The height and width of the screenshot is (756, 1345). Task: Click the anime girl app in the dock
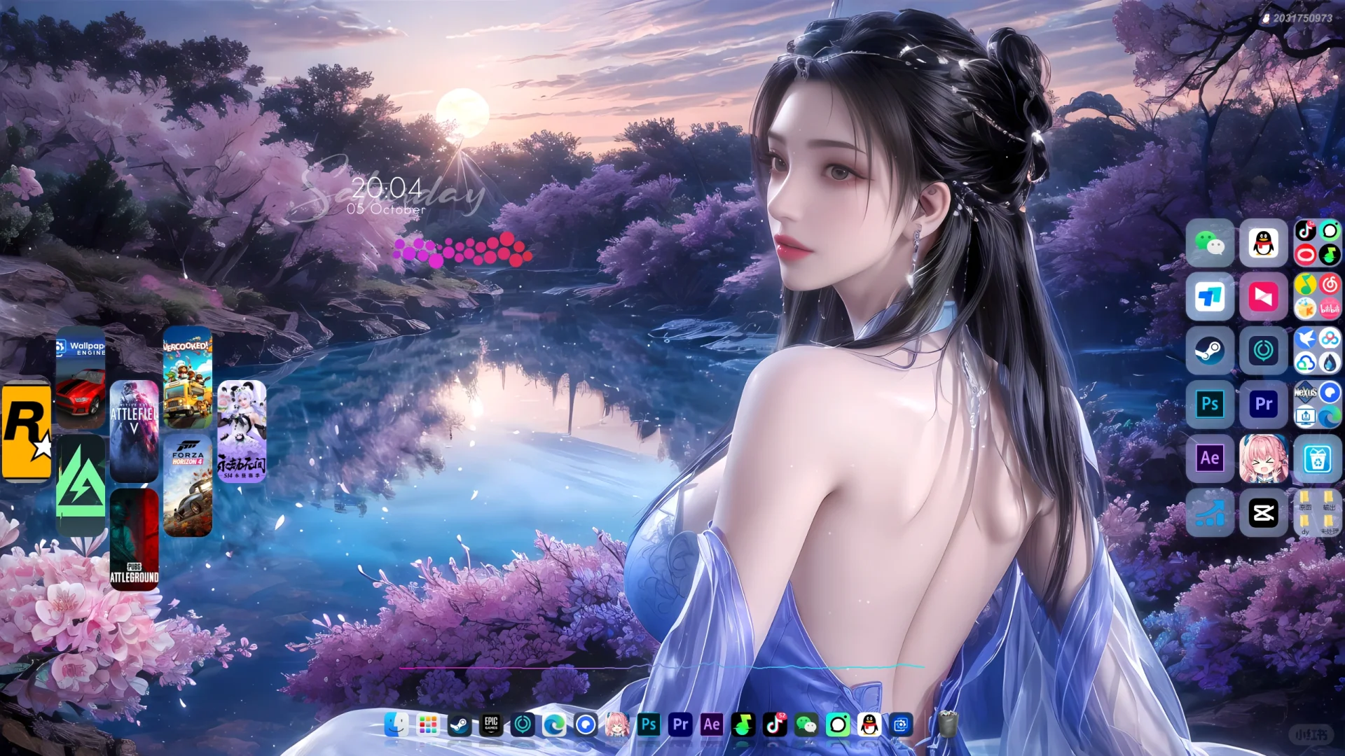[617, 724]
